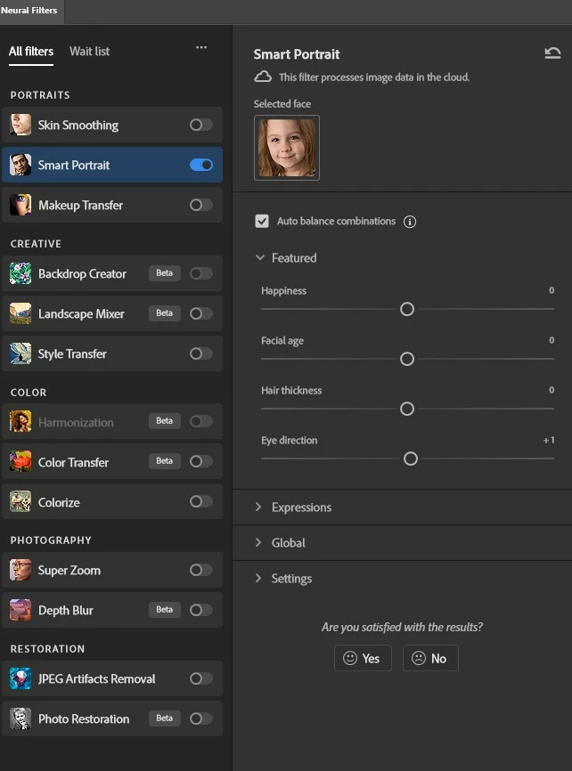Select the Makeup Transfer filter name
This screenshot has height=771, width=572.
(x=81, y=205)
